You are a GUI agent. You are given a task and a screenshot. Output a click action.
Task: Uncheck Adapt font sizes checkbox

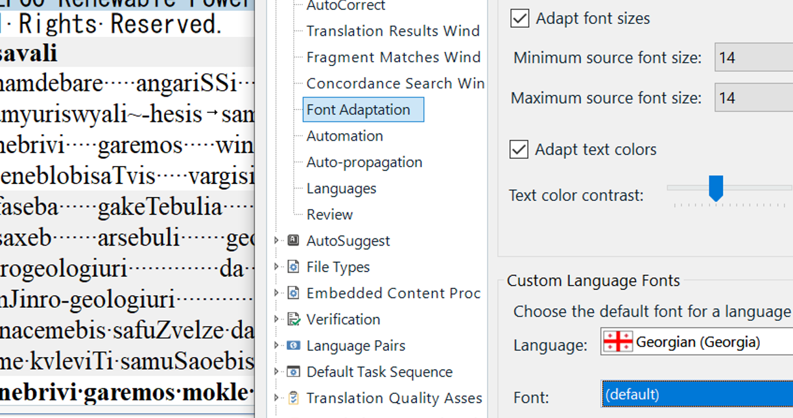click(x=519, y=18)
